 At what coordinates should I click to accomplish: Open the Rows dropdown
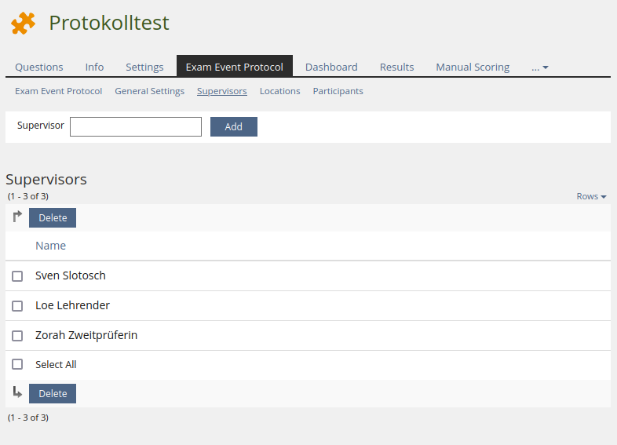(x=591, y=196)
